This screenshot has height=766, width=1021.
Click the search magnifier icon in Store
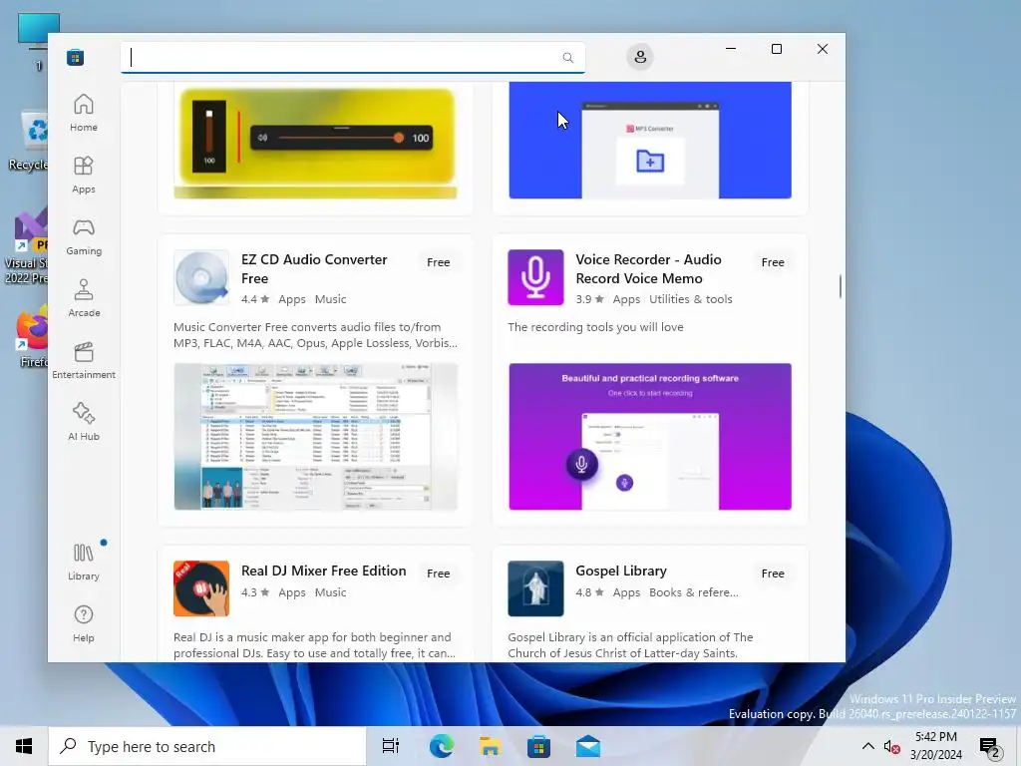[x=567, y=57]
